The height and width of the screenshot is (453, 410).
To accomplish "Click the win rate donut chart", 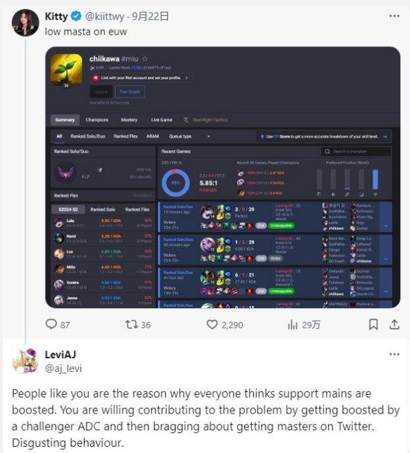I will (176, 183).
